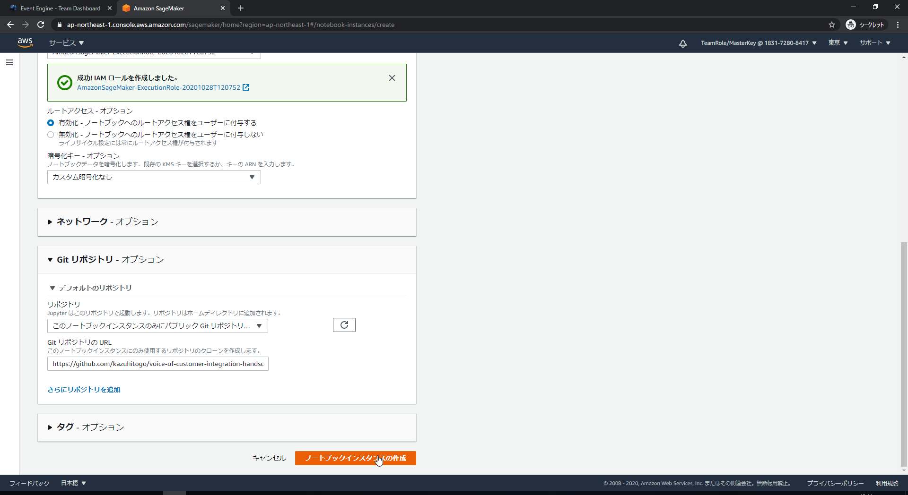The image size is (908, 495).
Task: View site info lock icon
Action: pos(59,25)
